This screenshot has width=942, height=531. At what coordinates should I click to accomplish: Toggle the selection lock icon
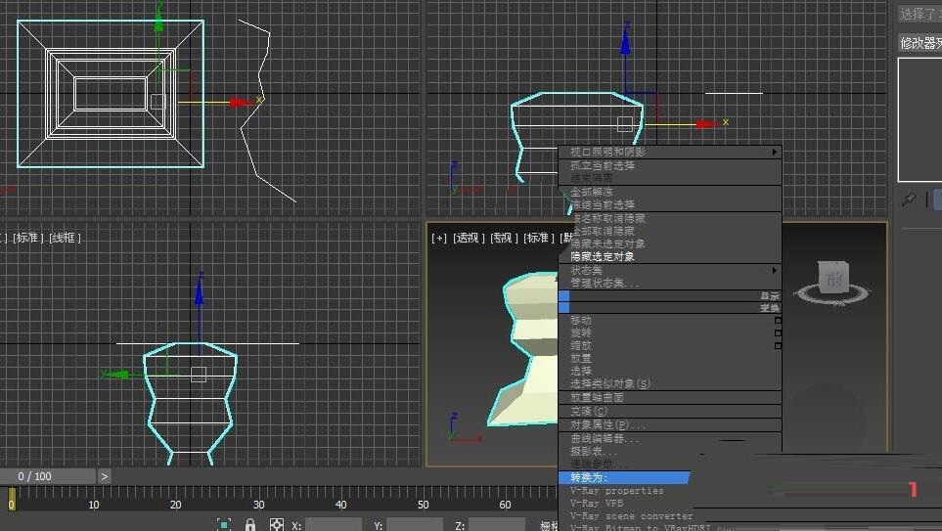[x=250, y=525]
